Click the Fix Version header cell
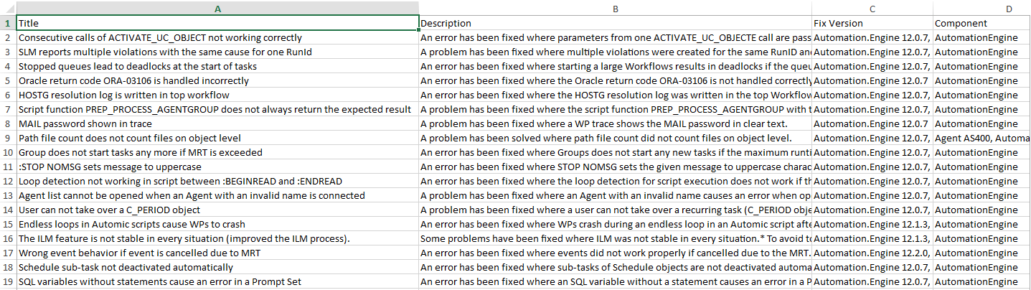This screenshot has width=1031, height=290. click(872, 23)
